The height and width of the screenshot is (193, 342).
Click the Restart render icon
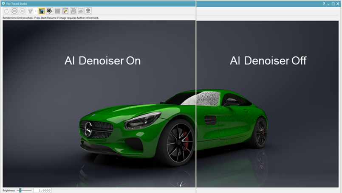tap(6, 11)
